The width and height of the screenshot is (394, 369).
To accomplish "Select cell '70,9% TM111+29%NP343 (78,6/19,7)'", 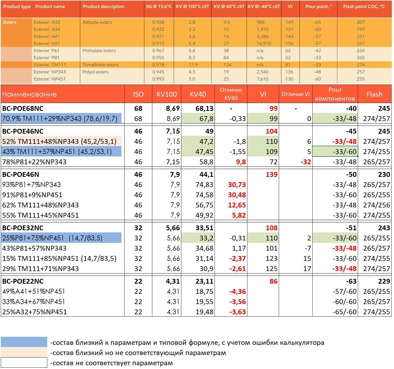I will pyautogui.click(x=61, y=118).
